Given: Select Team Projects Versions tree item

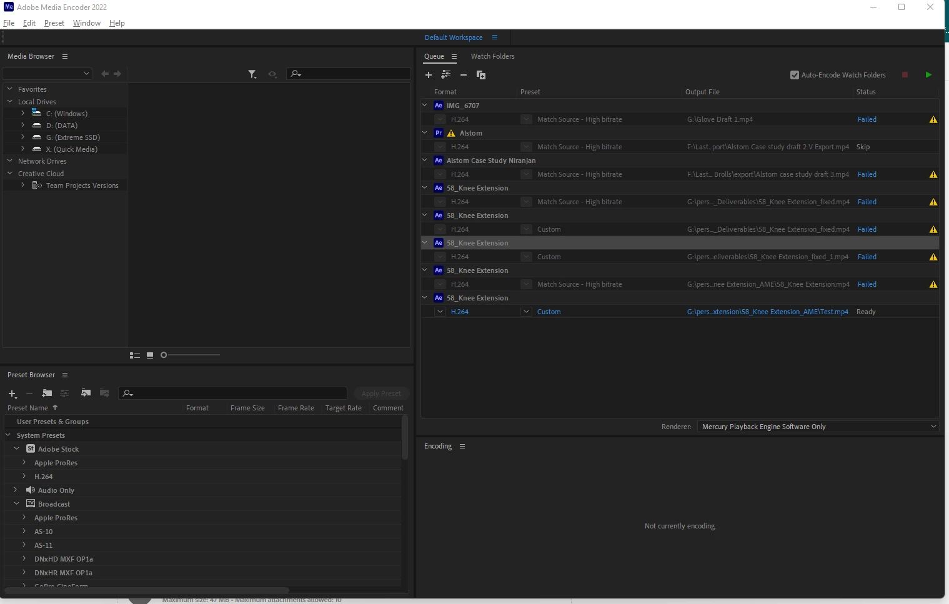Looking at the screenshot, I should click(82, 186).
